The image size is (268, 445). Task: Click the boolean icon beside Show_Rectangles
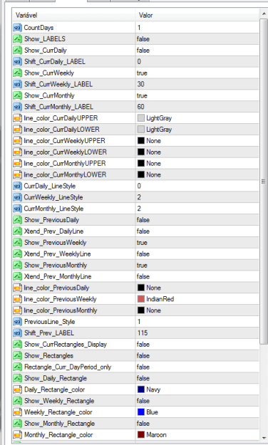click(17, 355)
